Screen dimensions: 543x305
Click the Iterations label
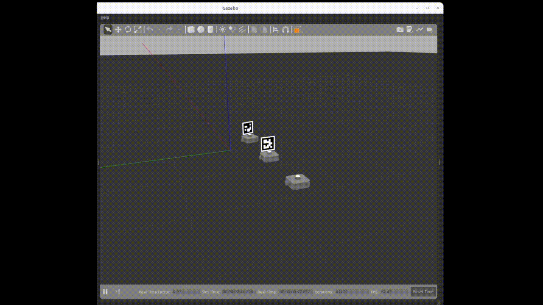pyautogui.click(x=324, y=292)
